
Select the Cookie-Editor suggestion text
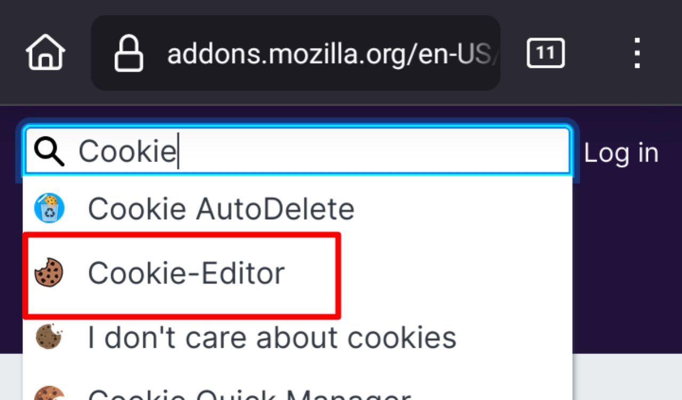pyautogui.click(x=186, y=273)
